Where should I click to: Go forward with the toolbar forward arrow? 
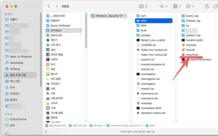[56, 6]
